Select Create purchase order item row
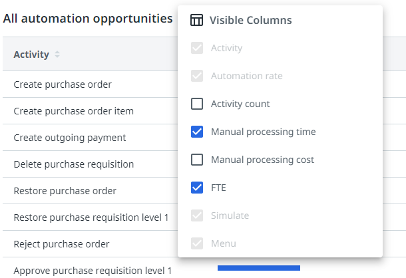406x278 pixels. click(73, 111)
